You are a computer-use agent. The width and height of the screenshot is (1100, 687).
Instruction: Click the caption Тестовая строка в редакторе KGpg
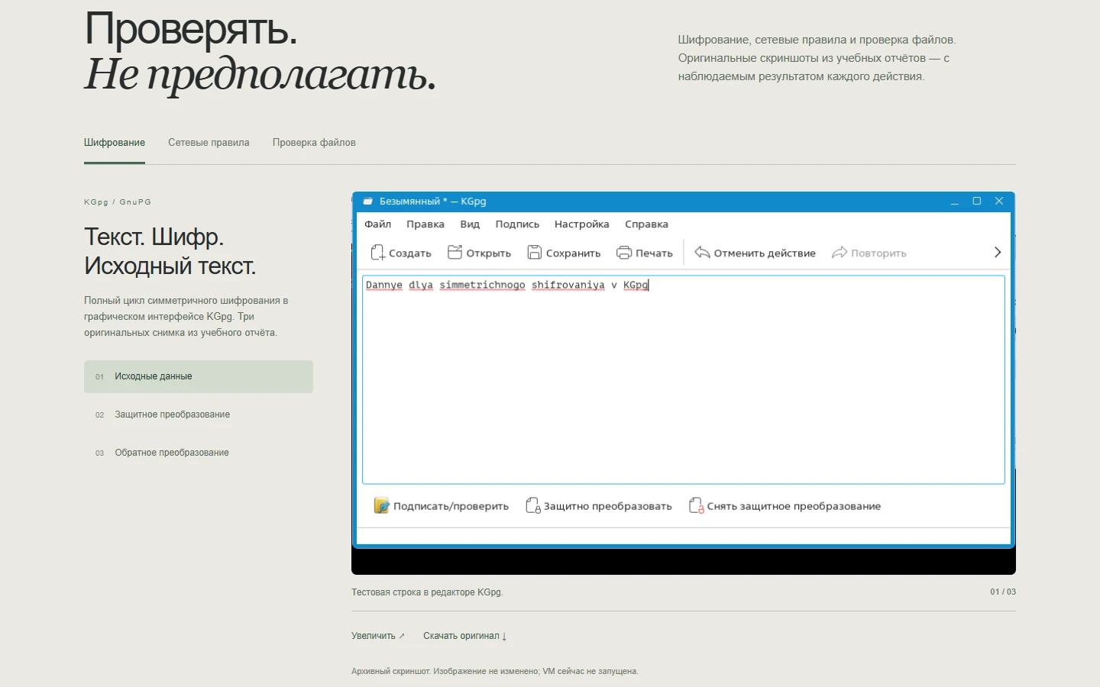coord(427,592)
